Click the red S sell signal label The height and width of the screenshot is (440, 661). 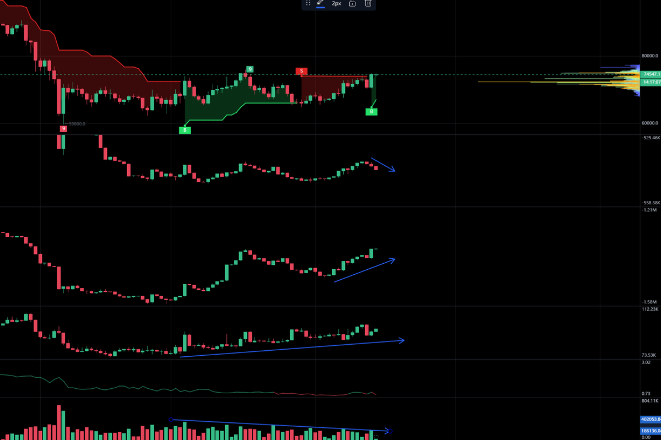301,71
